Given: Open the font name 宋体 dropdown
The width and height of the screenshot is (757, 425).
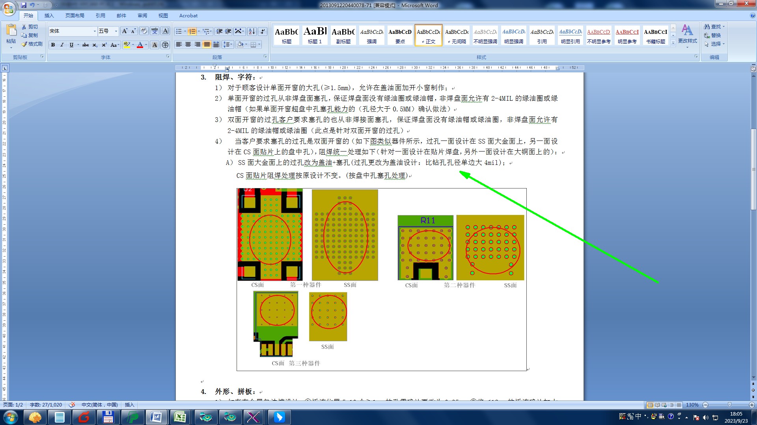Looking at the screenshot, I should (95, 31).
